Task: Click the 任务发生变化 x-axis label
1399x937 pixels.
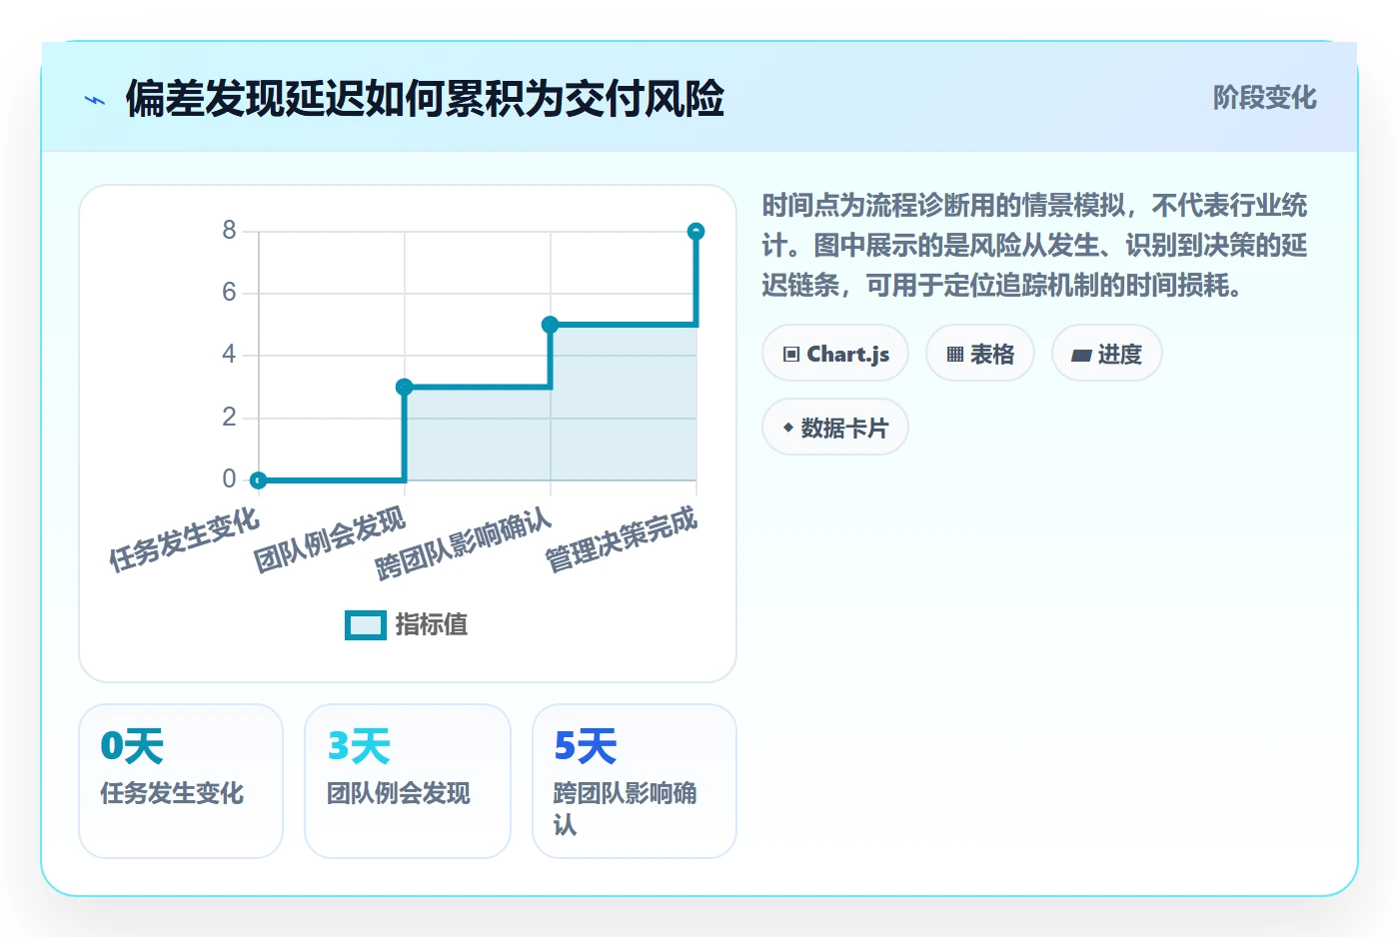Action: pos(184,539)
